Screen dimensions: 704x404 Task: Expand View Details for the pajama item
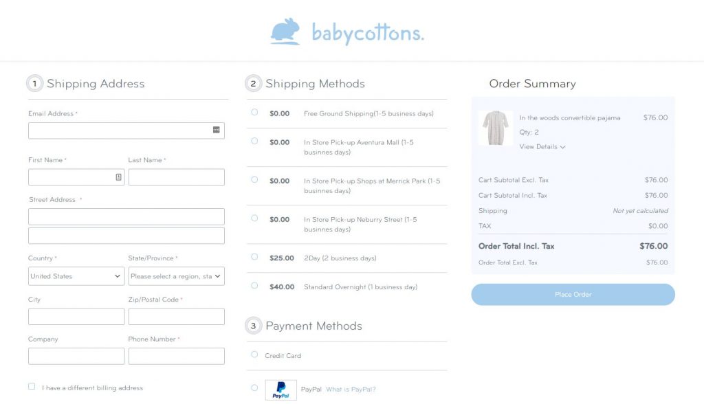pos(542,147)
